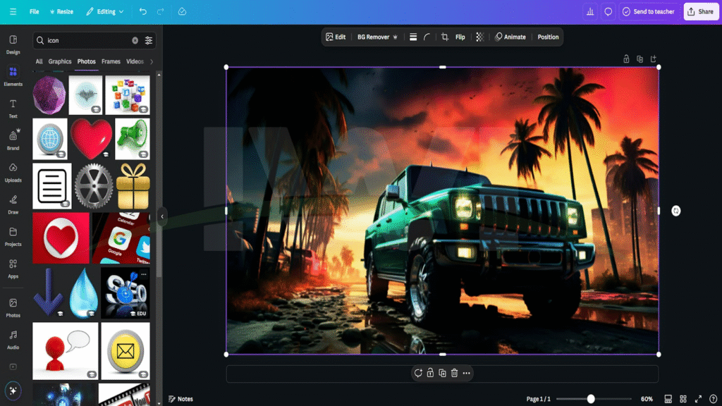
Task: Select the Draw tool
Action: pyautogui.click(x=13, y=204)
